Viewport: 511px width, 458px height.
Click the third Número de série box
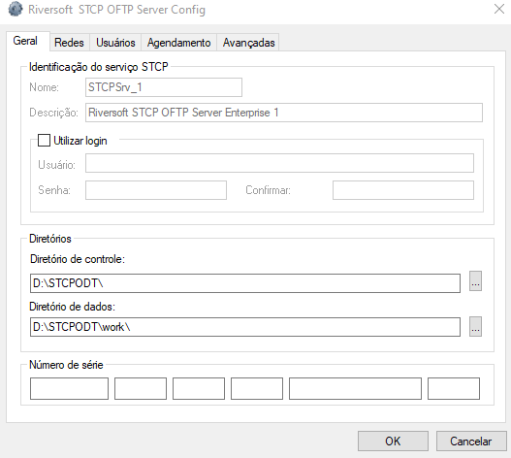tap(199, 388)
